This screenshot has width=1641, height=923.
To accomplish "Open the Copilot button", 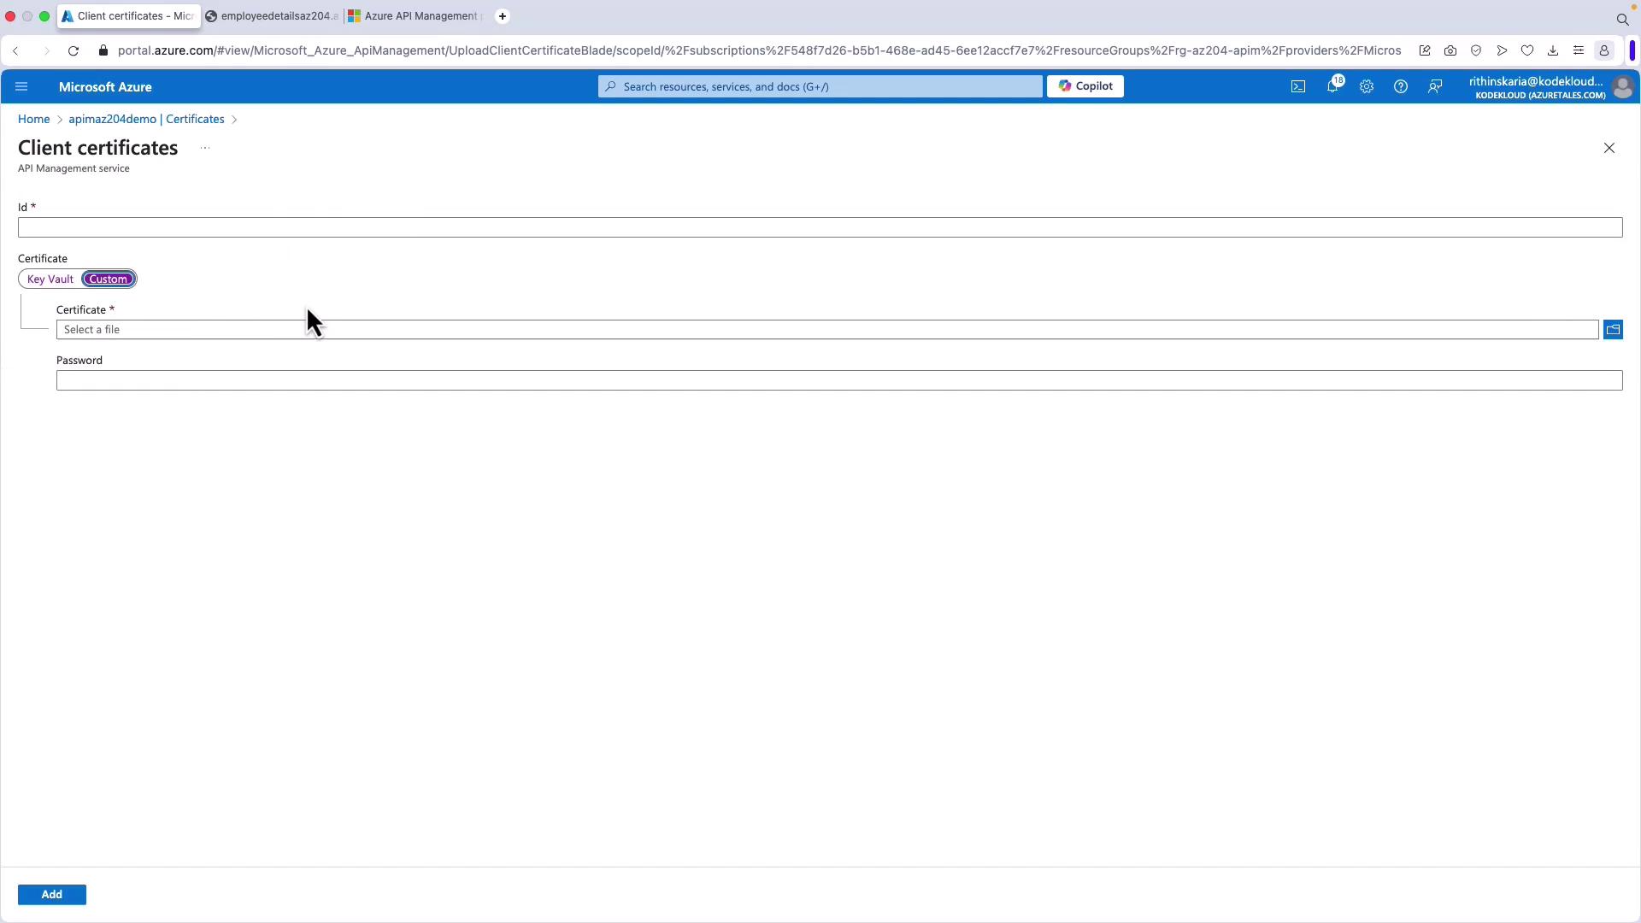I will pos(1085,86).
